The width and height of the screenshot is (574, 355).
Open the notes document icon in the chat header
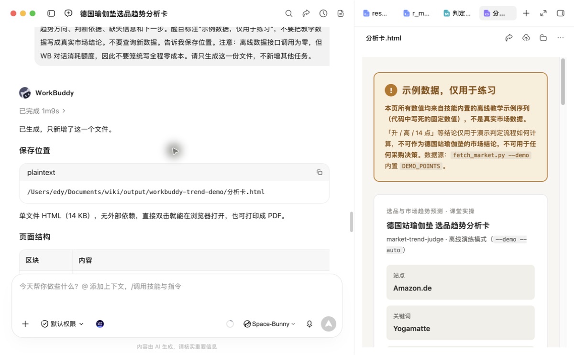point(341,13)
